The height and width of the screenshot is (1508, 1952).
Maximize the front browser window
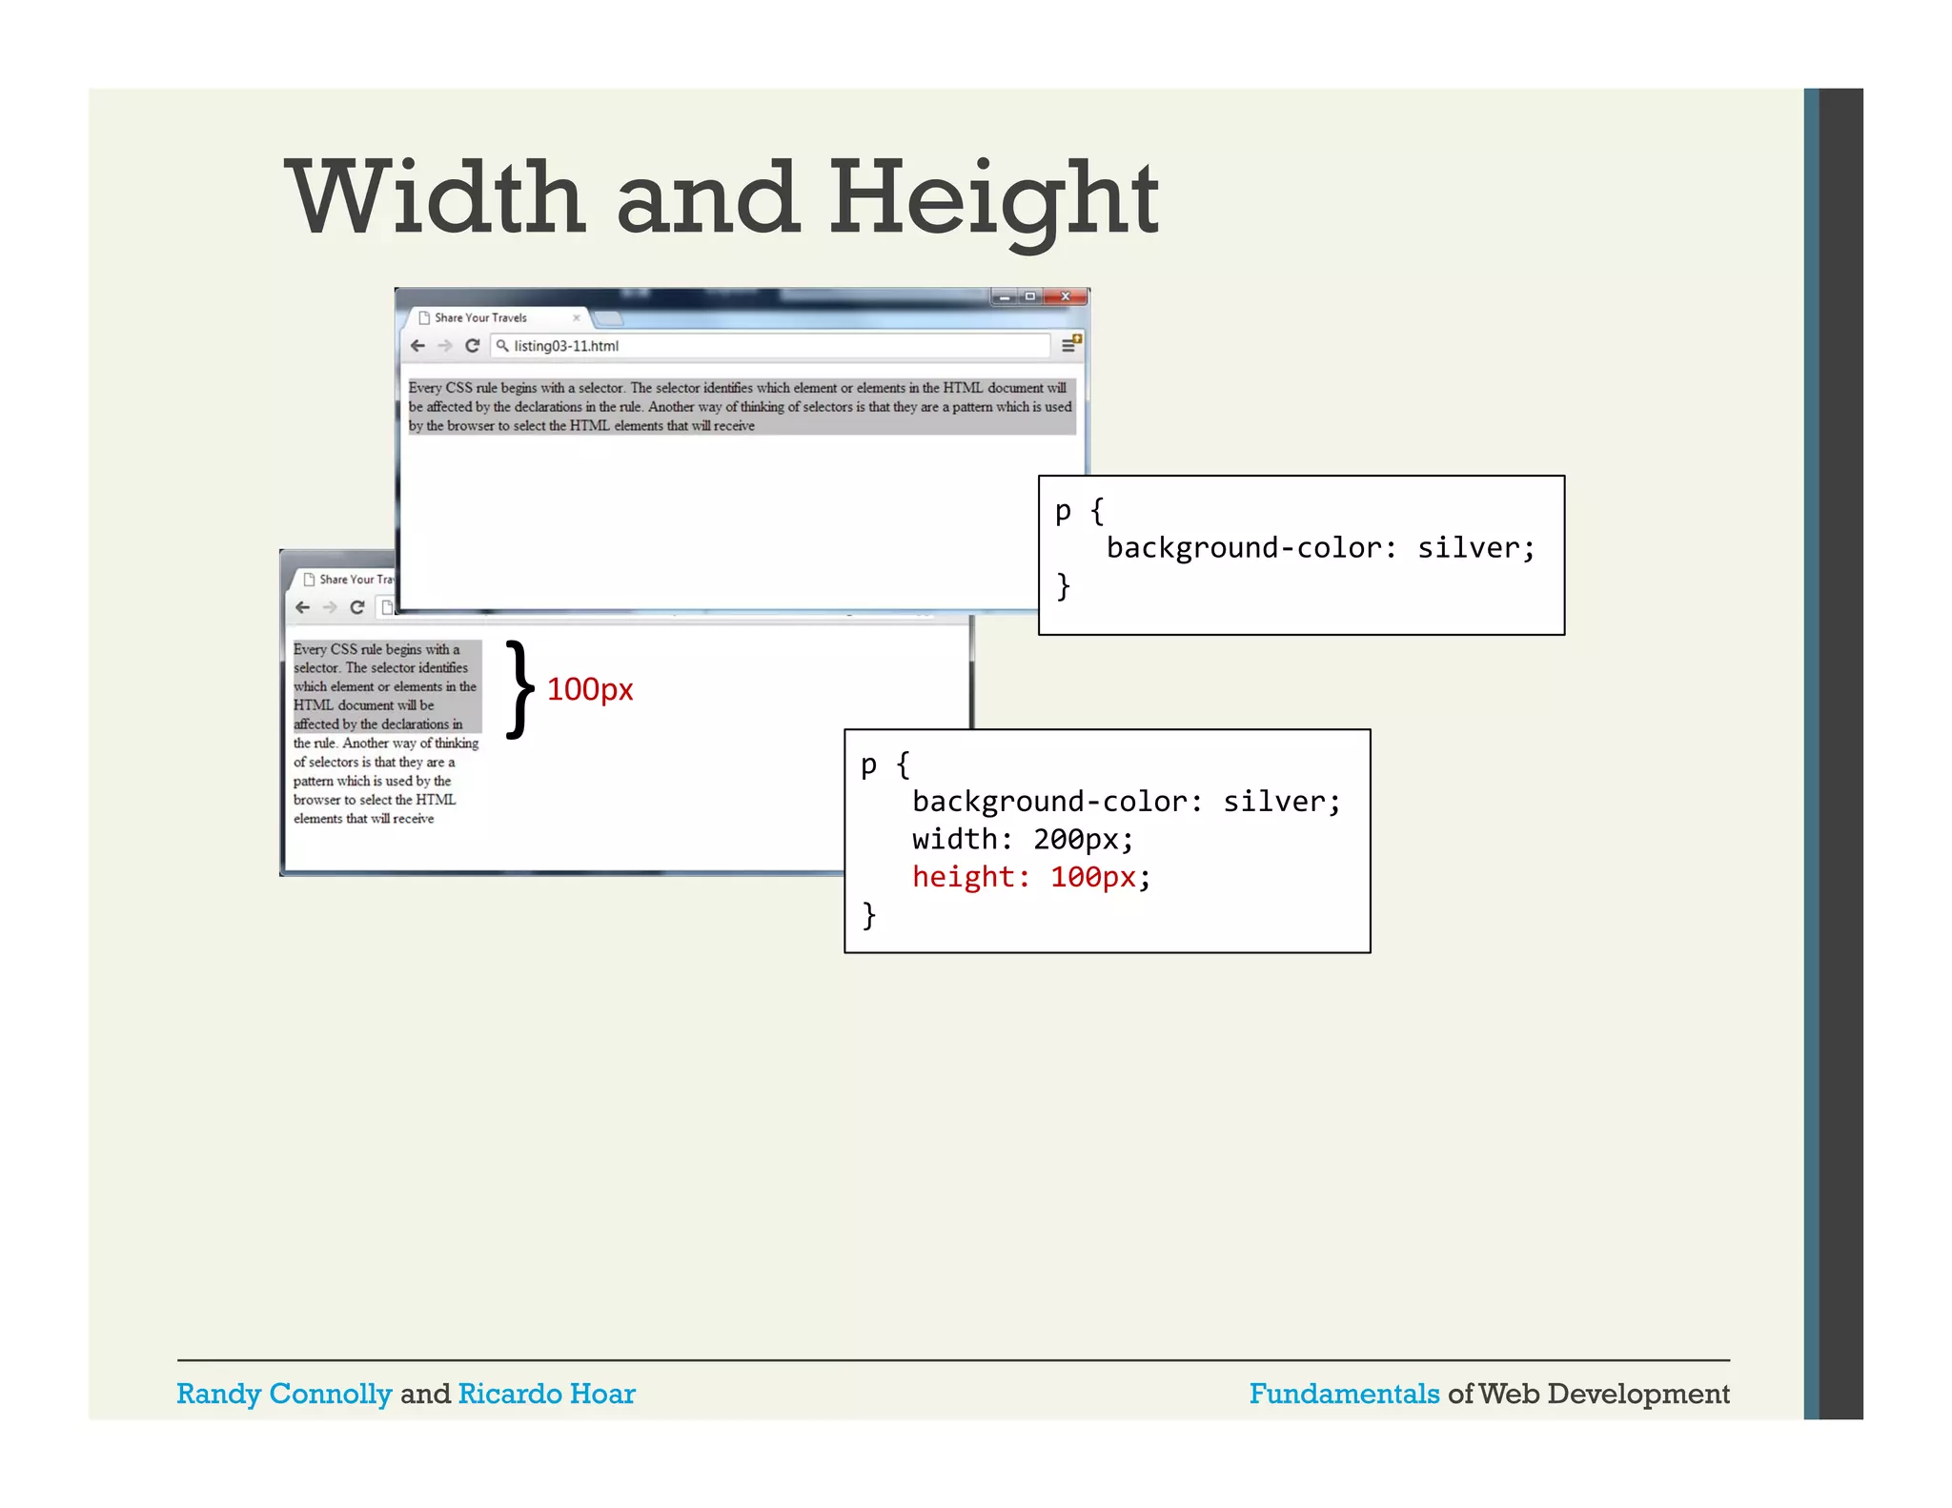coord(1029,296)
